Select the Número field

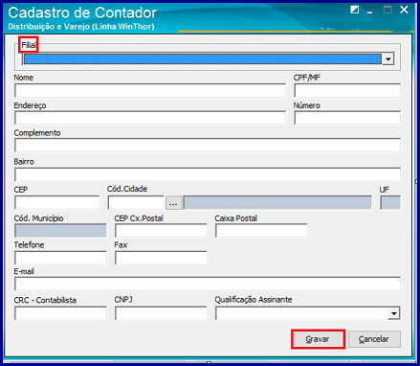(x=347, y=118)
